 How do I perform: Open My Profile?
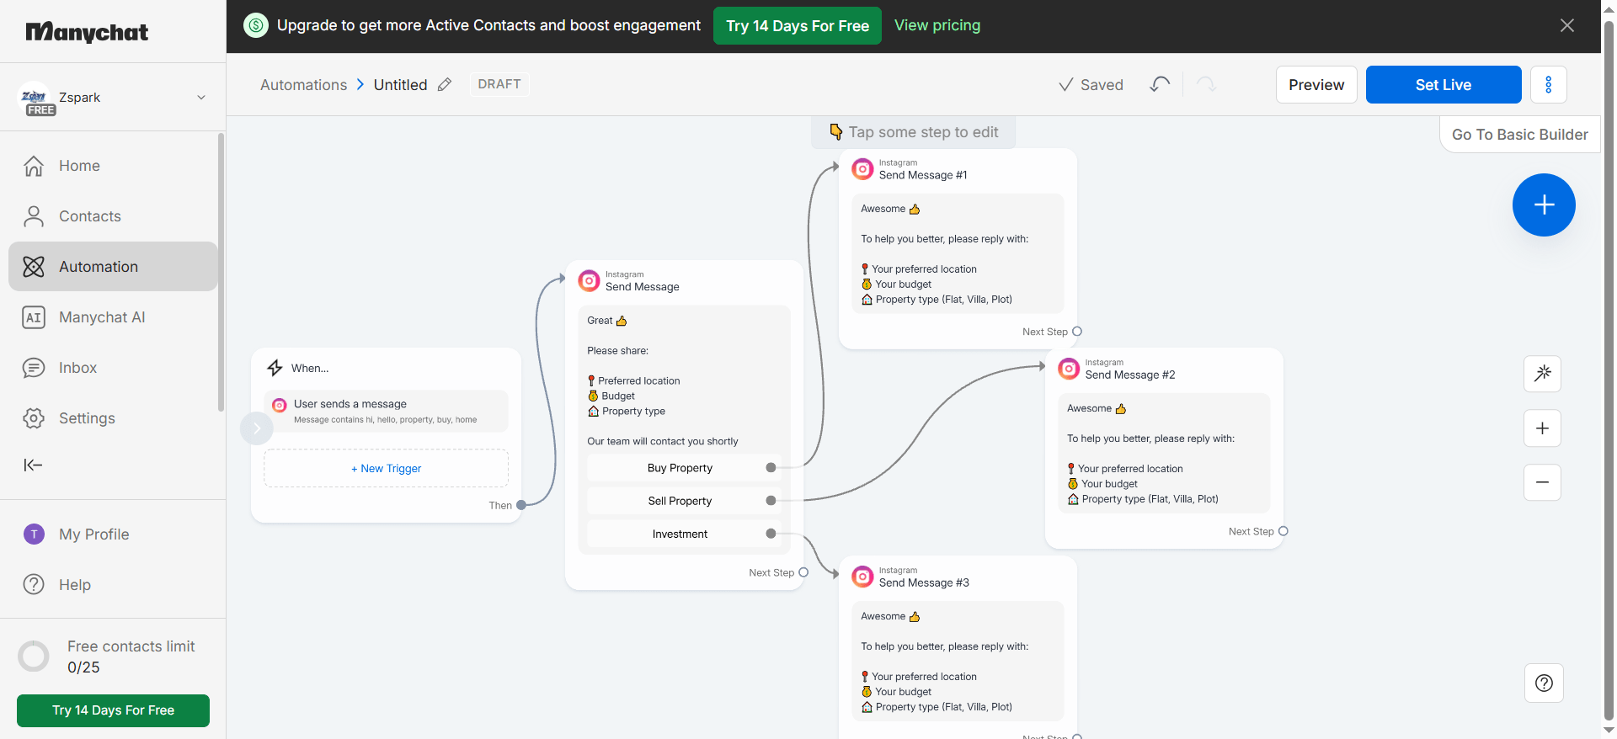pyautogui.click(x=113, y=534)
